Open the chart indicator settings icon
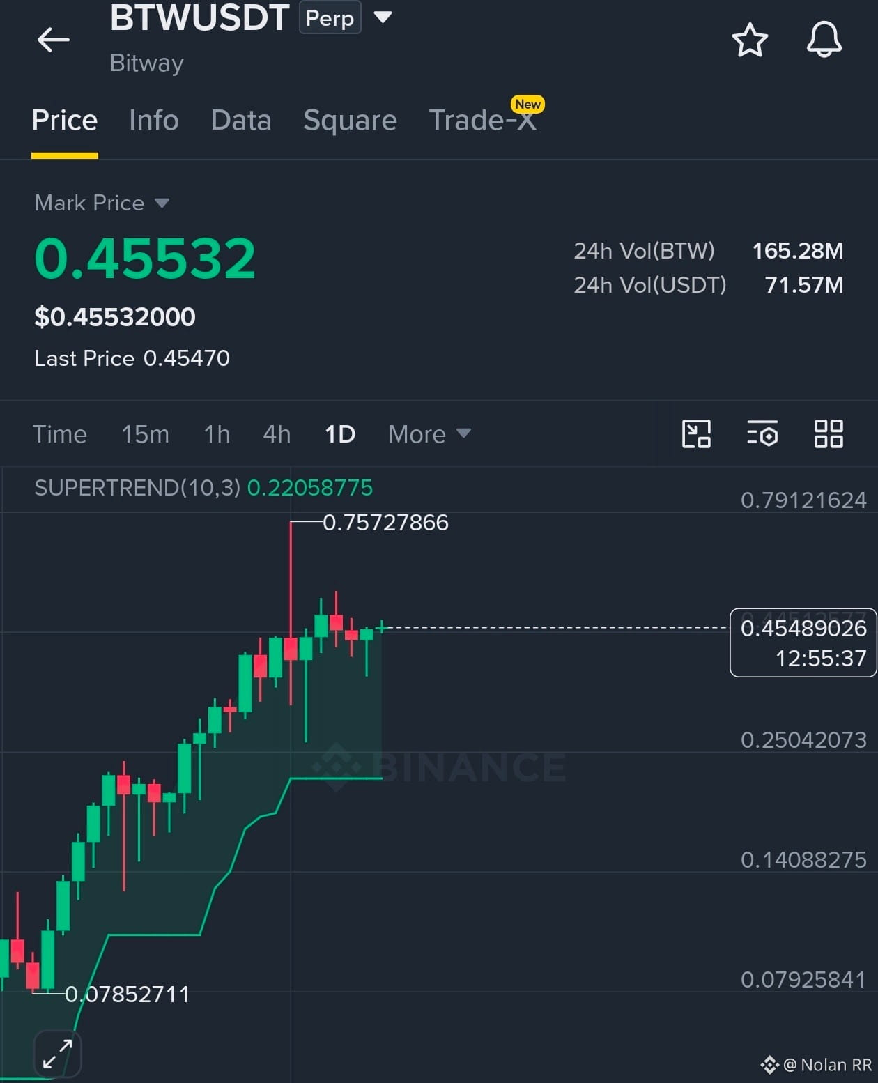This screenshot has height=1083, width=878. 762,434
